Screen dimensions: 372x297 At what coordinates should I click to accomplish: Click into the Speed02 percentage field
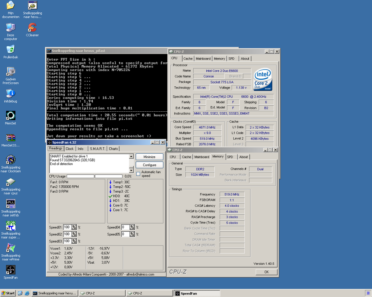point(67,234)
